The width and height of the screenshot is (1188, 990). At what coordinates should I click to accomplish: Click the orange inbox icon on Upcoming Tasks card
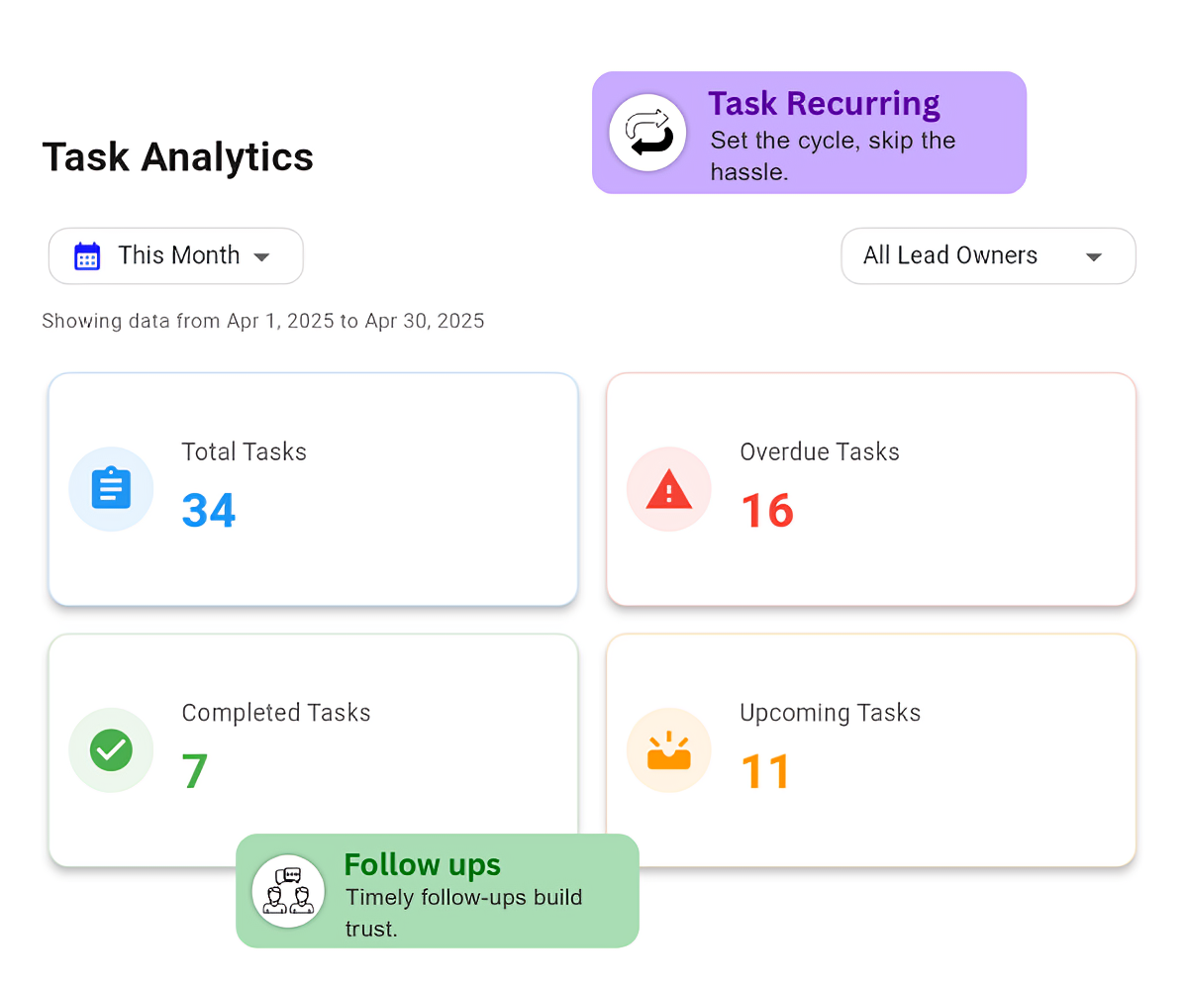point(669,750)
